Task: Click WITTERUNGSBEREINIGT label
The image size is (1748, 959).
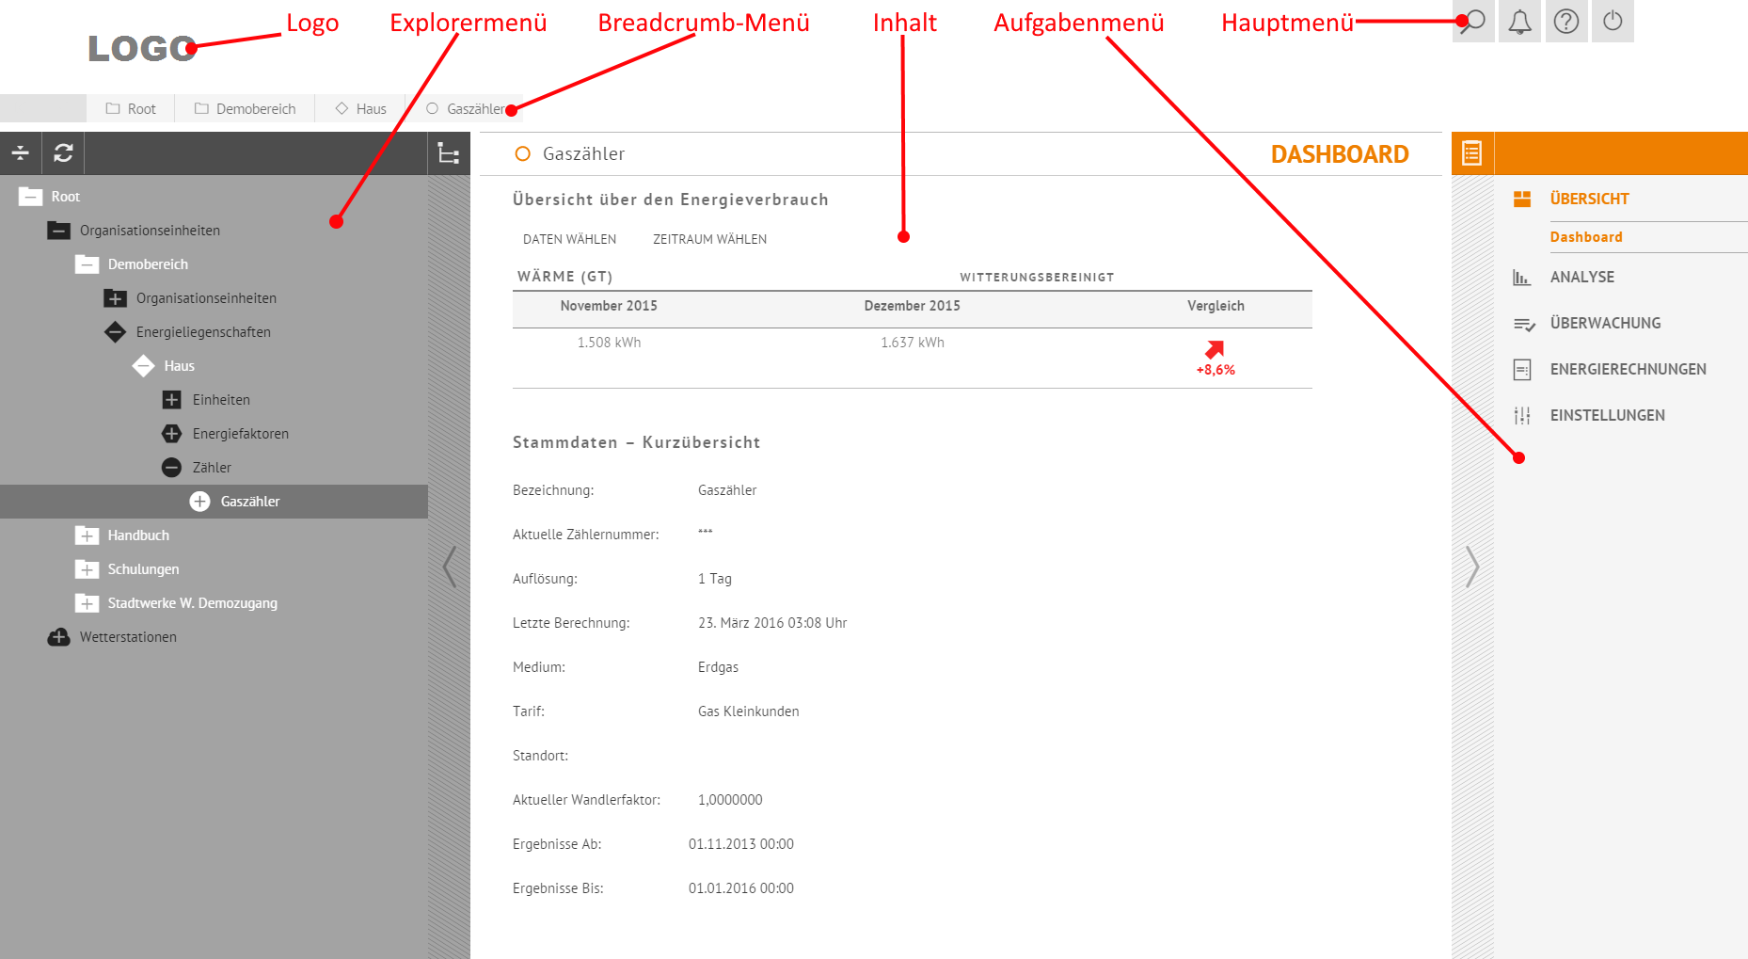Action: tap(1037, 278)
